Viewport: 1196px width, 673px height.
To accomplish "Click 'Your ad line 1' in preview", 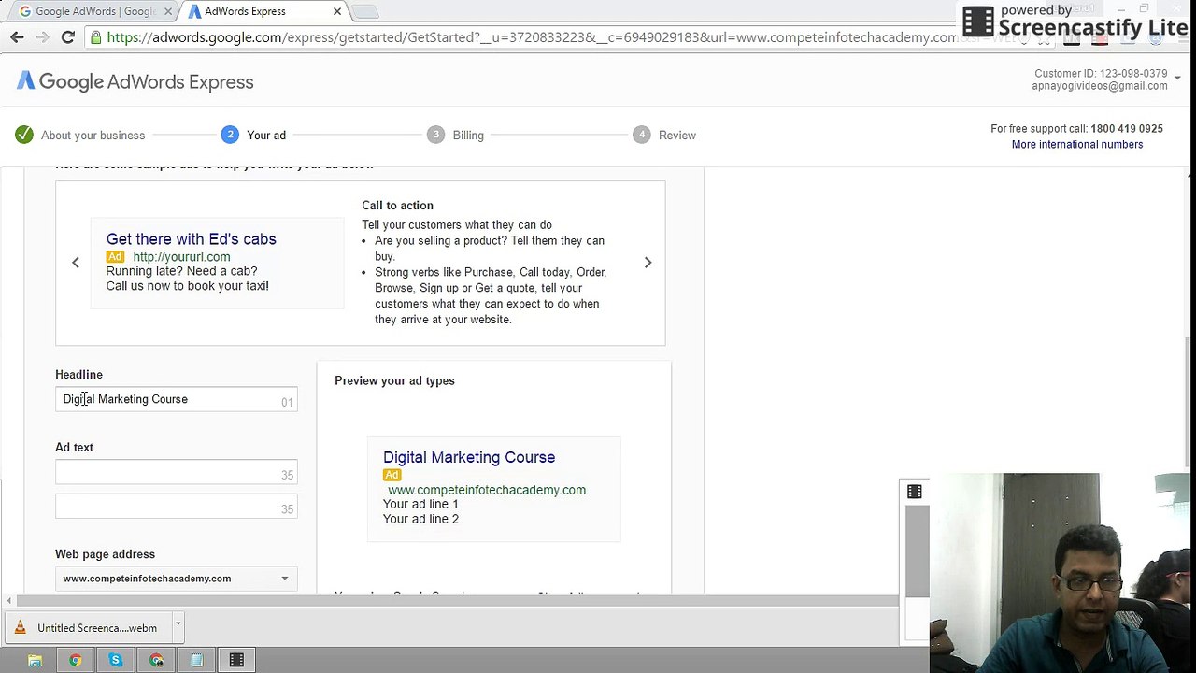I will tap(420, 504).
